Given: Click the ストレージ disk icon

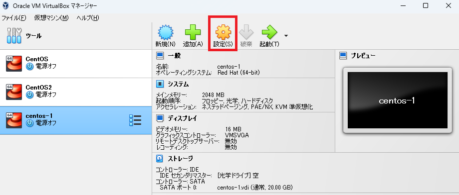Looking at the screenshot, I should pyautogui.click(x=160, y=159).
